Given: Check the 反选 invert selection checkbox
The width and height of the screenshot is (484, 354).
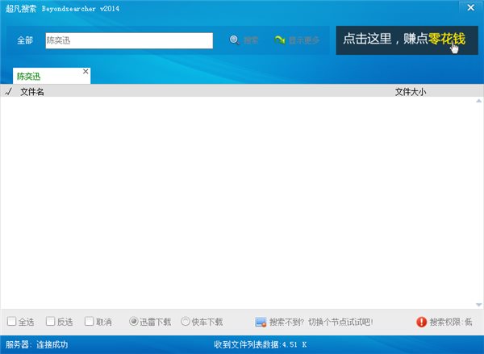Looking at the screenshot, I should [x=50, y=321].
